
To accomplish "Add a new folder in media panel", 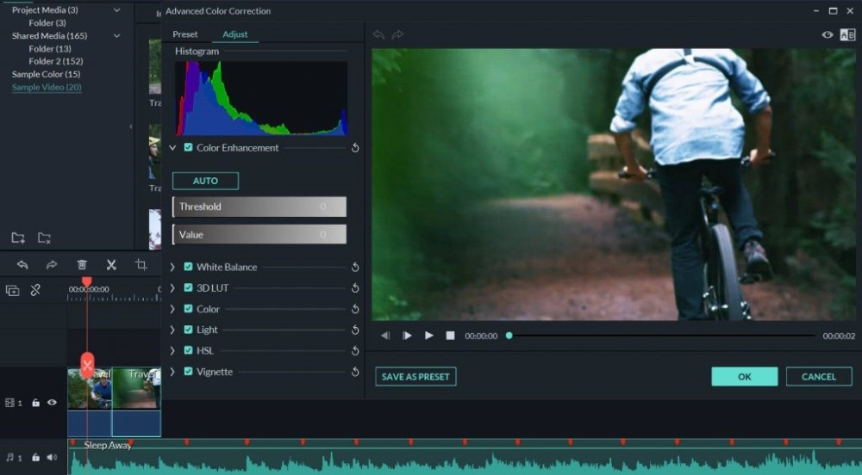I will [18, 237].
